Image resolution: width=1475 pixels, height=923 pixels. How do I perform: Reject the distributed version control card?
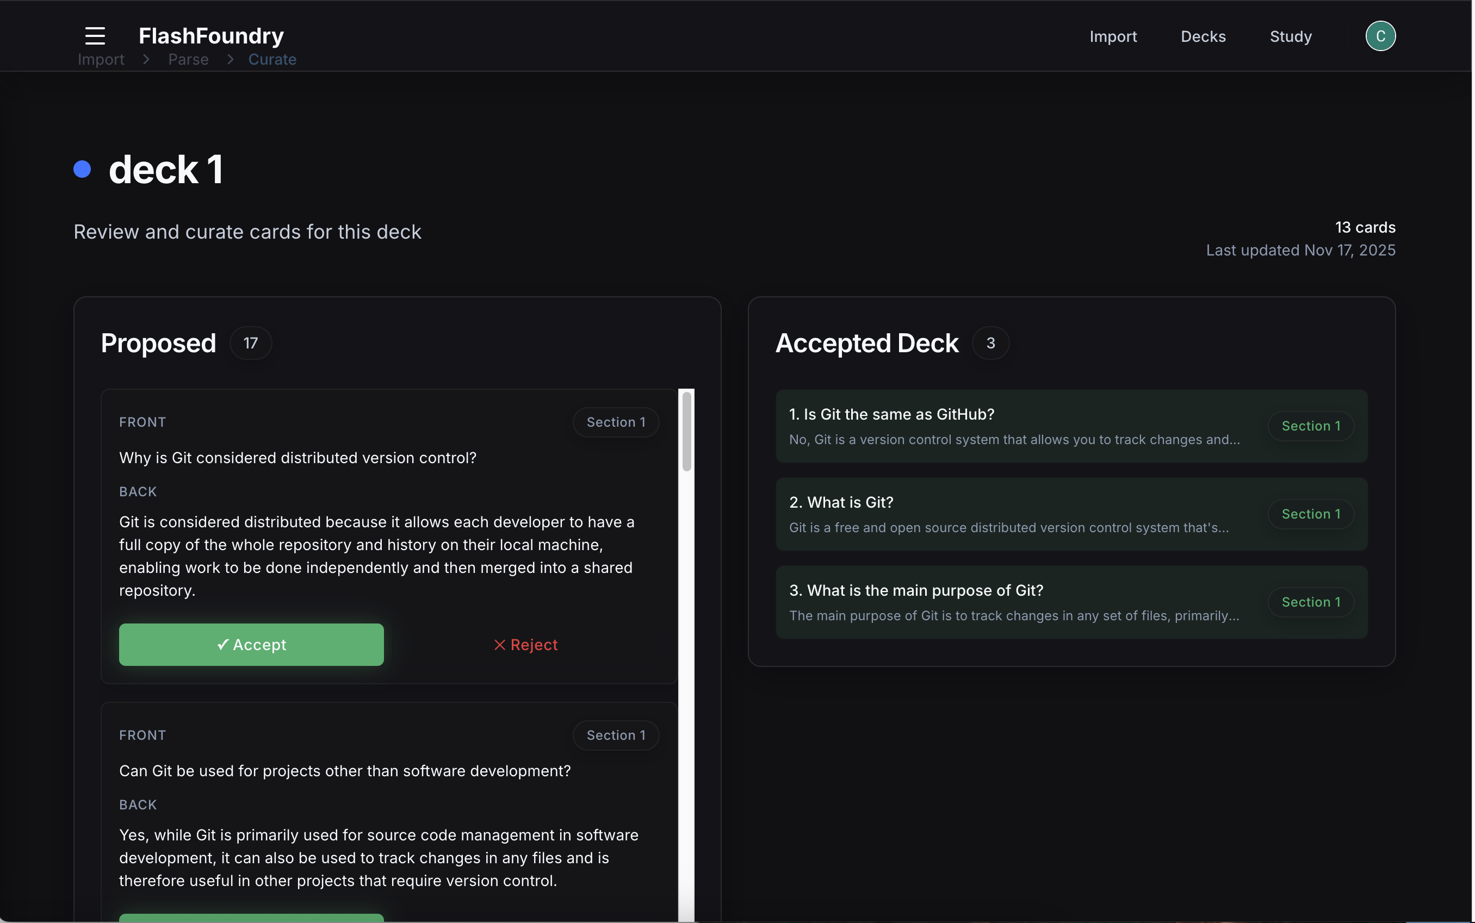tap(525, 645)
